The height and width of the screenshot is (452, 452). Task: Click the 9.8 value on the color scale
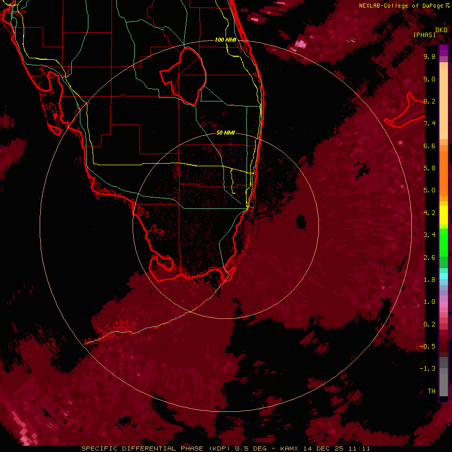[x=429, y=56]
